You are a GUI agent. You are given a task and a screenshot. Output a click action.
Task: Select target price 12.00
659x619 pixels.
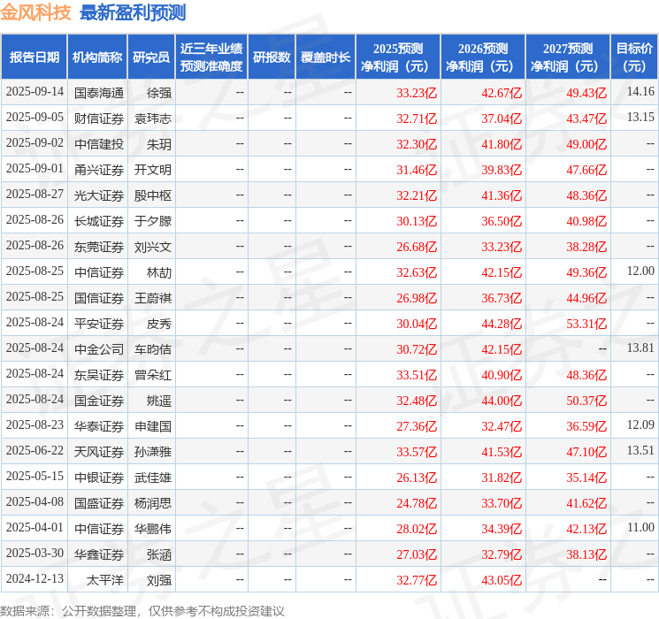pyautogui.click(x=640, y=271)
